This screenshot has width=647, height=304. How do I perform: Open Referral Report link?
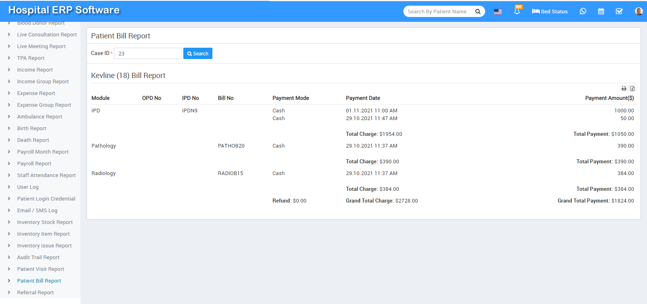pyautogui.click(x=35, y=293)
